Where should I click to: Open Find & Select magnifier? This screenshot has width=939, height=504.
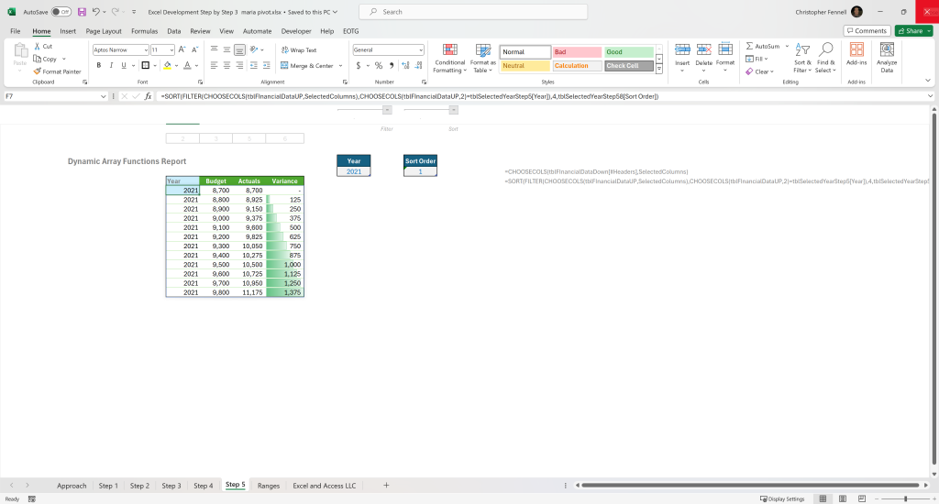[826, 58]
